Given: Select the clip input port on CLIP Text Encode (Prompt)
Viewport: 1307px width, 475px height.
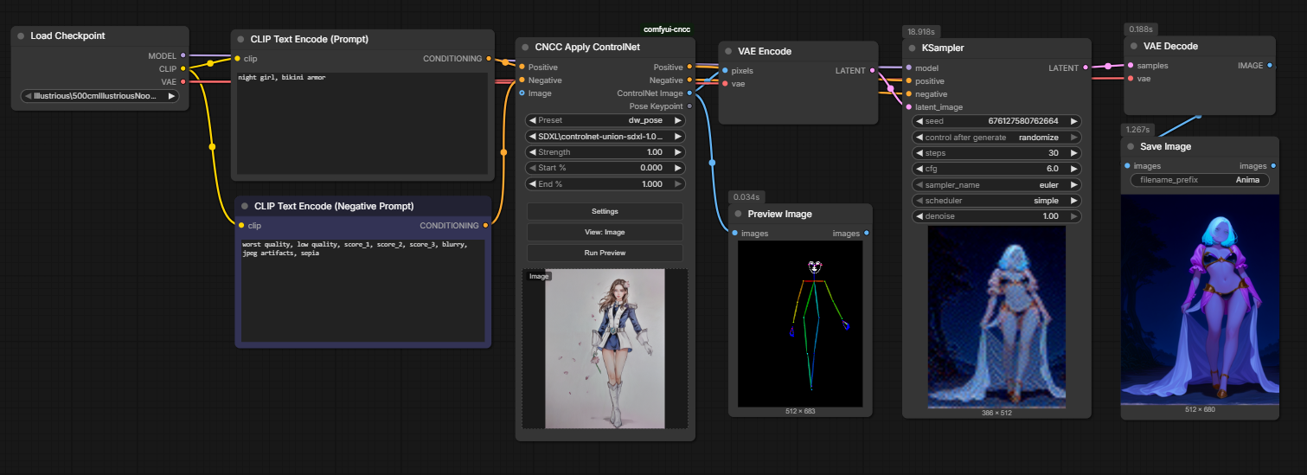Looking at the screenshot, I should (238, 59).
